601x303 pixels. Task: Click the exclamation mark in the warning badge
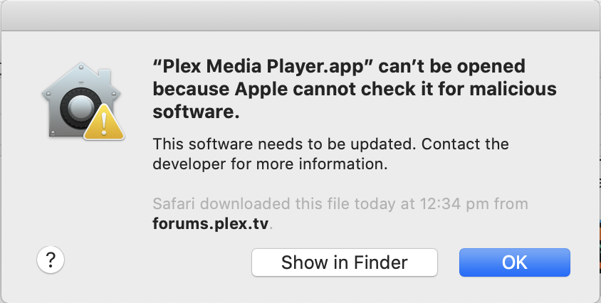pyautogui.click(x=103, y=127)
